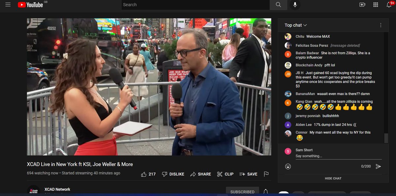Click the magnifier search button

(x=278, y=5)
